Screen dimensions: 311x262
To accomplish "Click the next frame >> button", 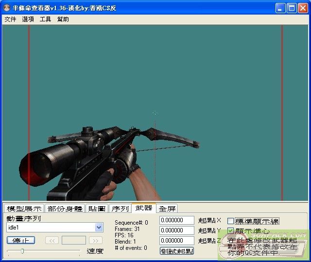I will tap(96, 240).
